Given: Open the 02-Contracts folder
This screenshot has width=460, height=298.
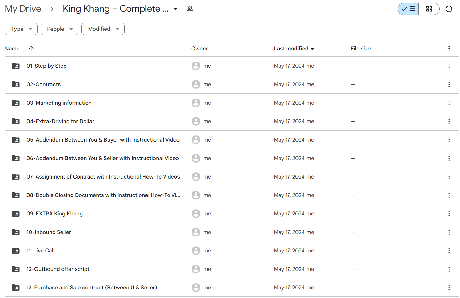Looking at the screenshot, I should pyautogui.click(x=43, y=84).
